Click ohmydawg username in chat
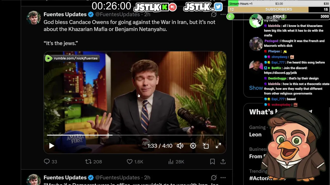Image resolution: width=330 pixels, height=185 pixels. (x=279, y=57)
